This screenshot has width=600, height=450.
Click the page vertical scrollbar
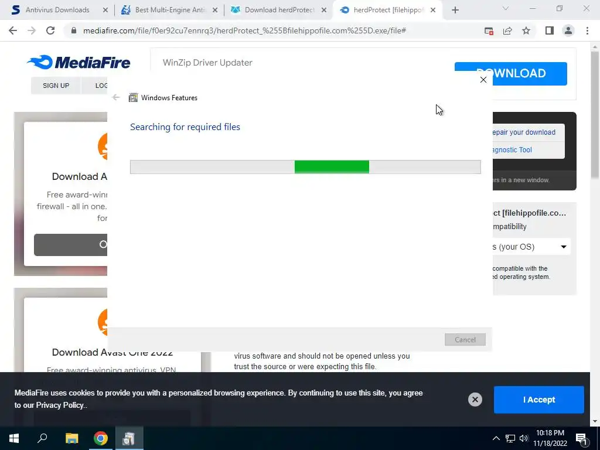click(595, 115)
